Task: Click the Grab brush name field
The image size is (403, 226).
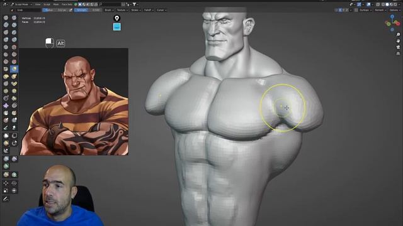Action: pos(28,10)
